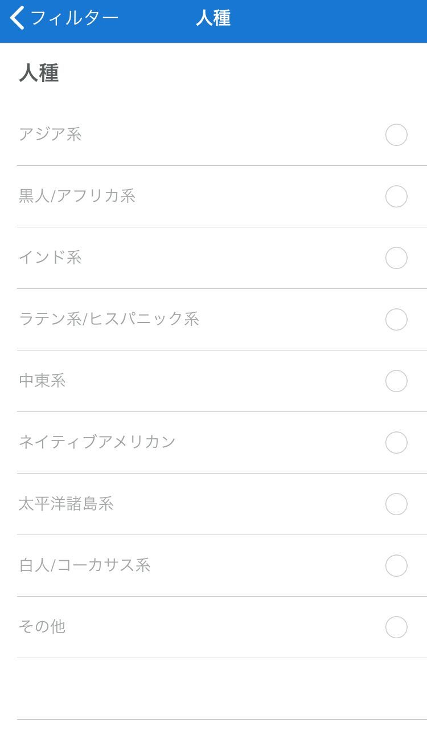
Task: Tap the back chevron arrow icon
Action: tap(18, 18)
